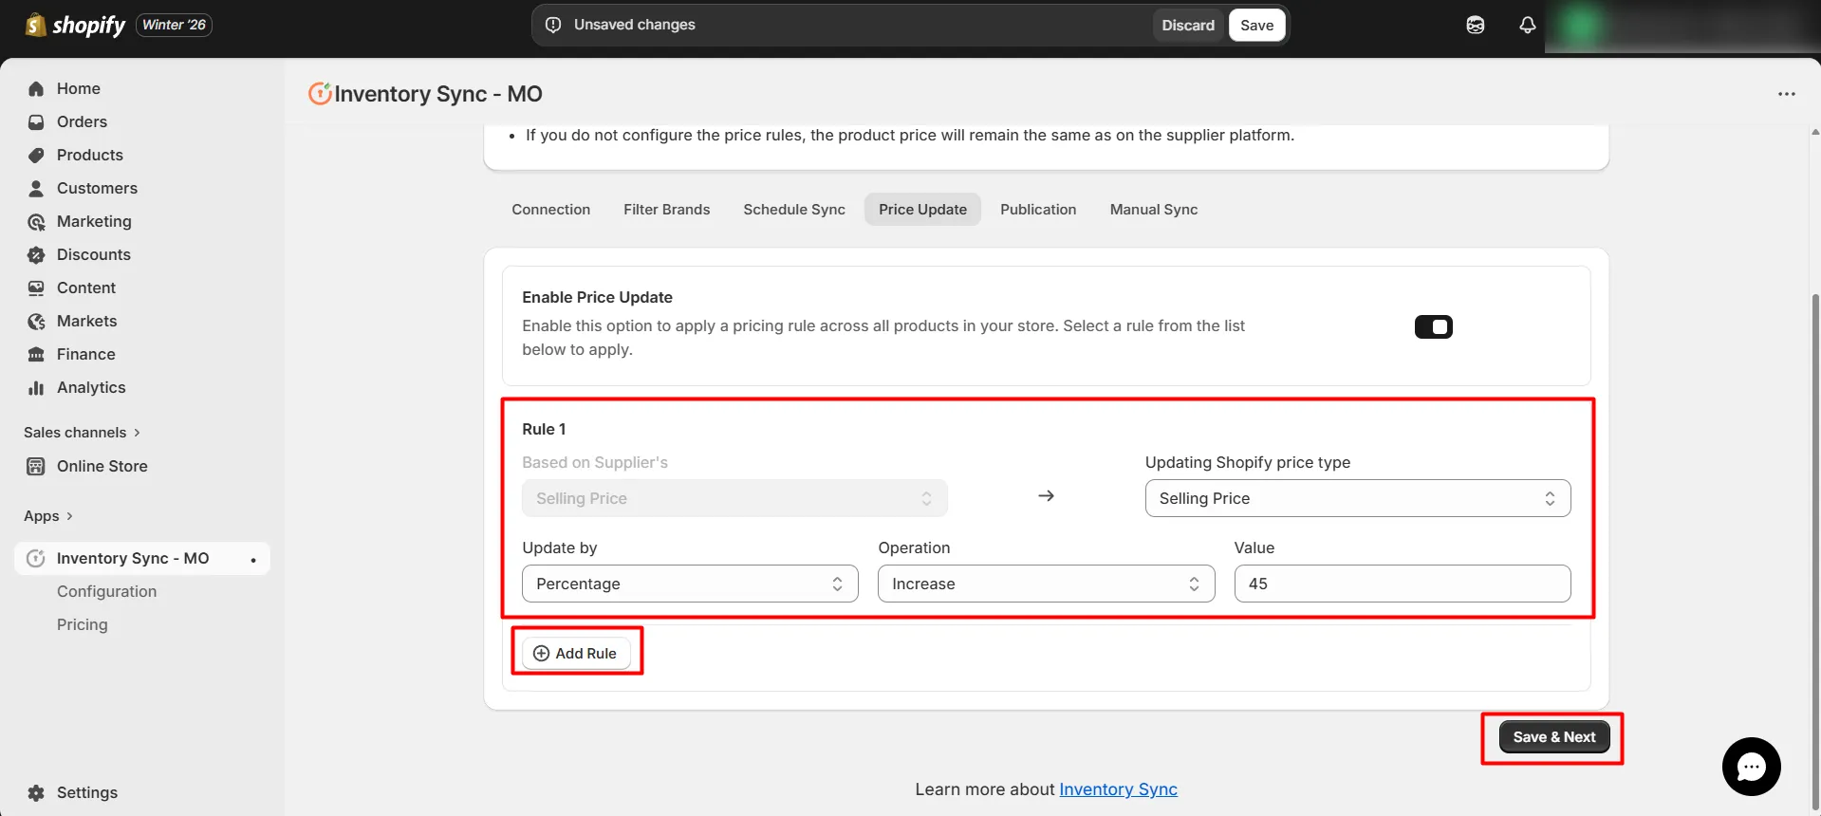The image size is (1821, 816).
Task: Click the store account avatar
Action: pyautogui.click(x=1581, y=26)
